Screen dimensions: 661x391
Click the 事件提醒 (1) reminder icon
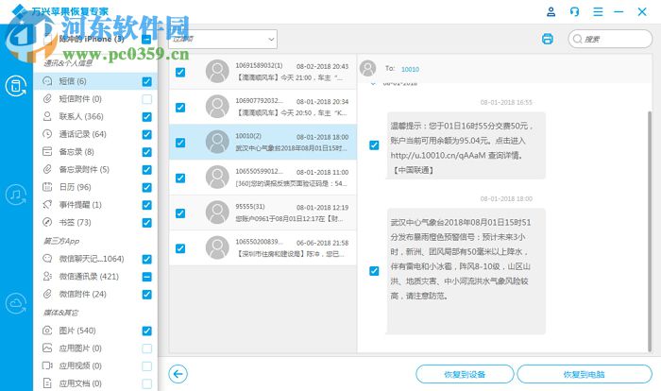point(47,205)
